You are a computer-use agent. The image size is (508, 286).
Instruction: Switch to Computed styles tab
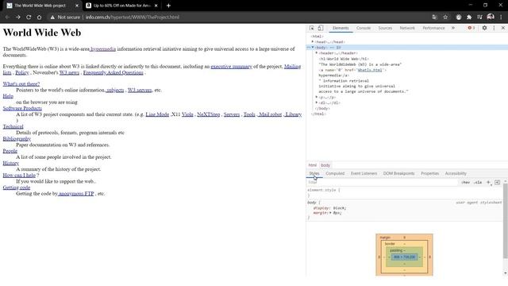[335, 173]
